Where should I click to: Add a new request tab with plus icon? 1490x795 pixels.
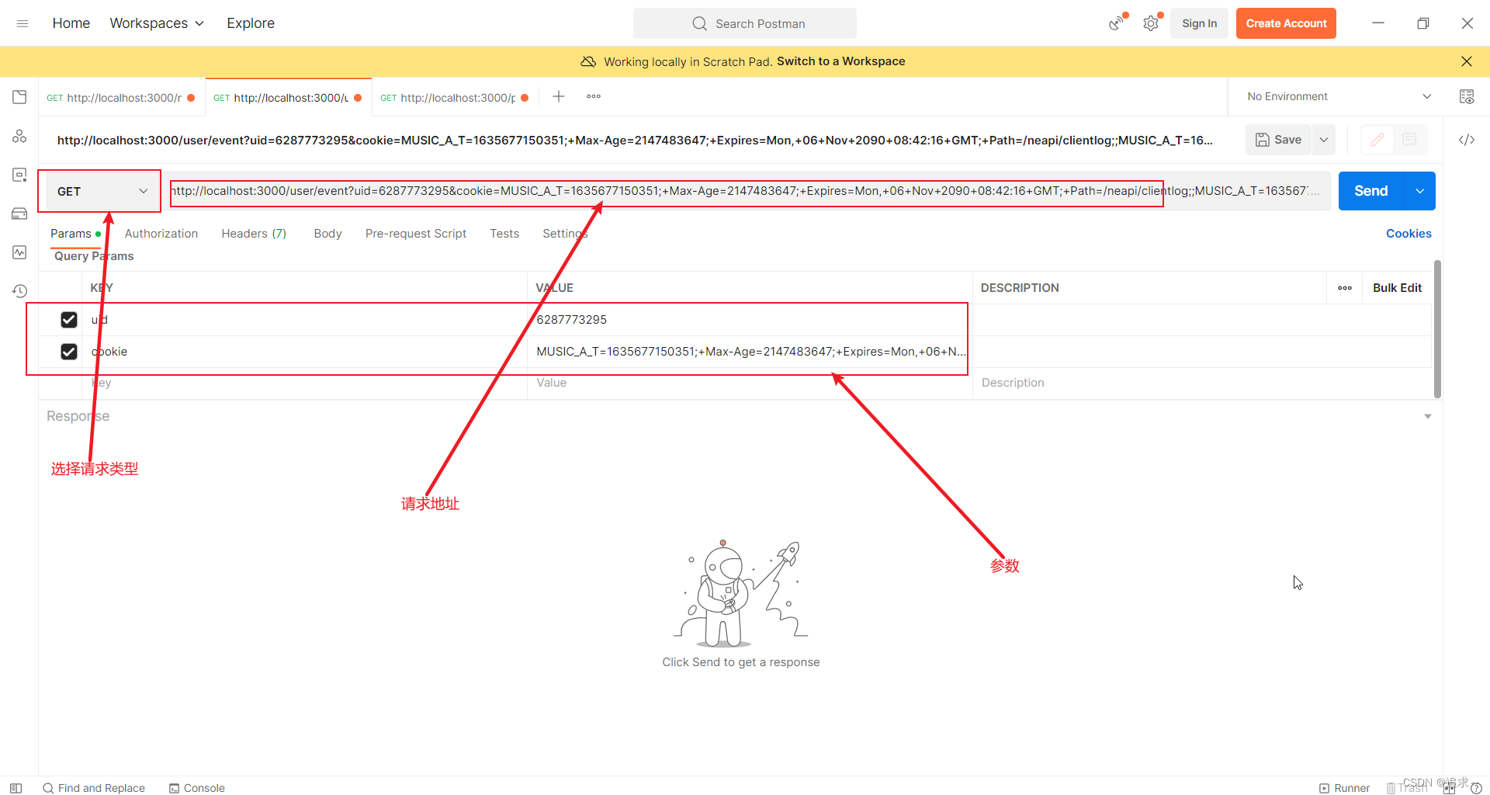[559, 96]
